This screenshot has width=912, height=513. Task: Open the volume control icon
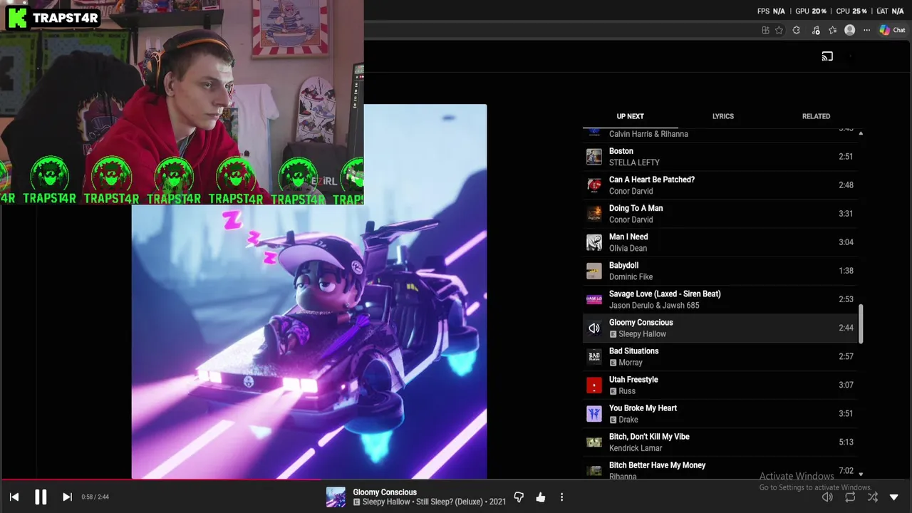(x=827, y=497)
